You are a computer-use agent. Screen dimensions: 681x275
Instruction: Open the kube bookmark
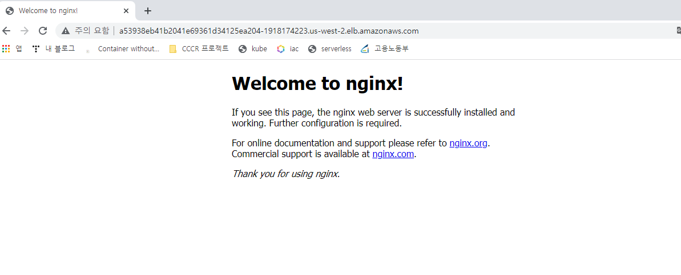[x=253, y=49]
